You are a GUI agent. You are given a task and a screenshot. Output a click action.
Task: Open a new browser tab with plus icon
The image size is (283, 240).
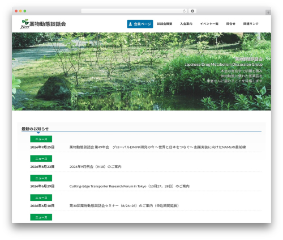[268, 12]
